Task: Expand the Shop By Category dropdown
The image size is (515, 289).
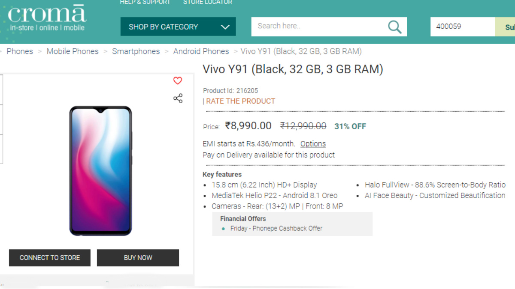Action: [x=178, y=27]
